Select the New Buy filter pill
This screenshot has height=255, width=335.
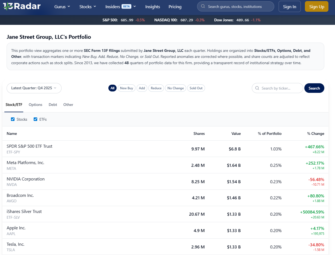[126, 88]
